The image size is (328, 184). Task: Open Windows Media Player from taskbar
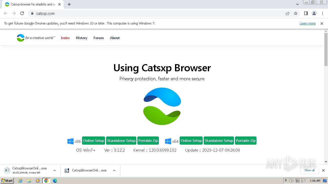(x=38, y=181)
